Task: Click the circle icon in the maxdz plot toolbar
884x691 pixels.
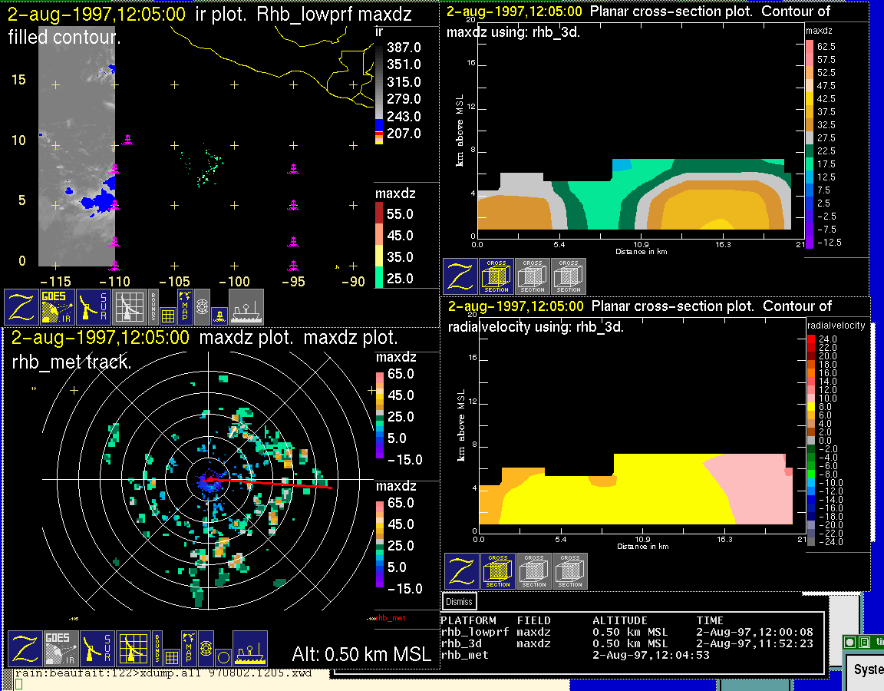Action: coord(222,657)
